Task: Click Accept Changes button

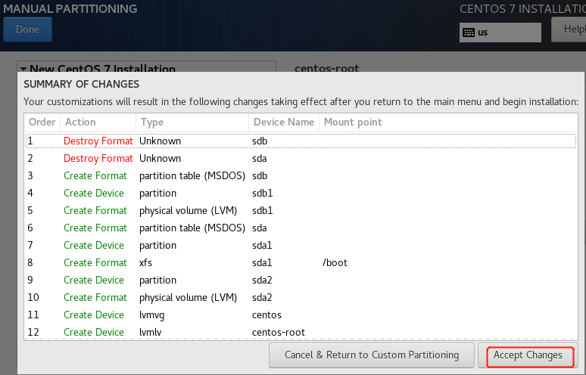Action: pos(528,355)
